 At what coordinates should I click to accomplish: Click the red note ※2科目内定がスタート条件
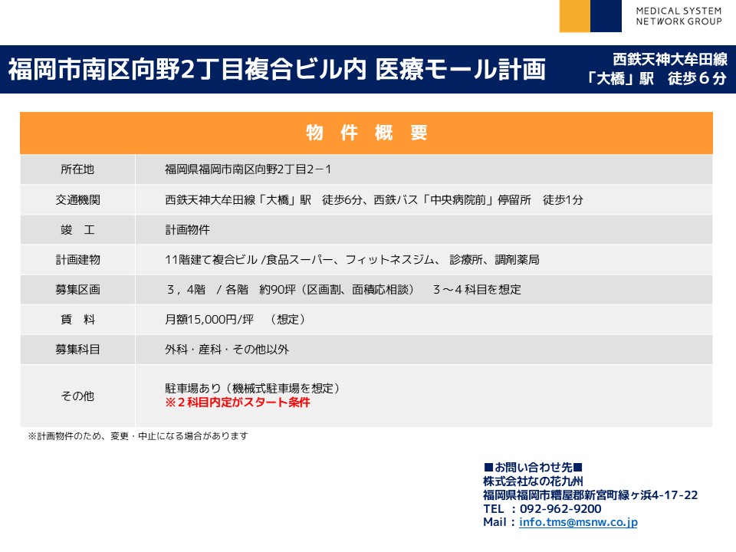click(x=238, y=402)
